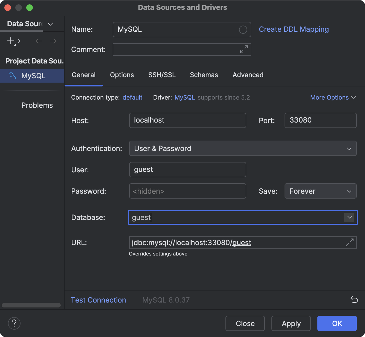Click Create DDL Mapping
365x337 pixels.
coord(294,29)
